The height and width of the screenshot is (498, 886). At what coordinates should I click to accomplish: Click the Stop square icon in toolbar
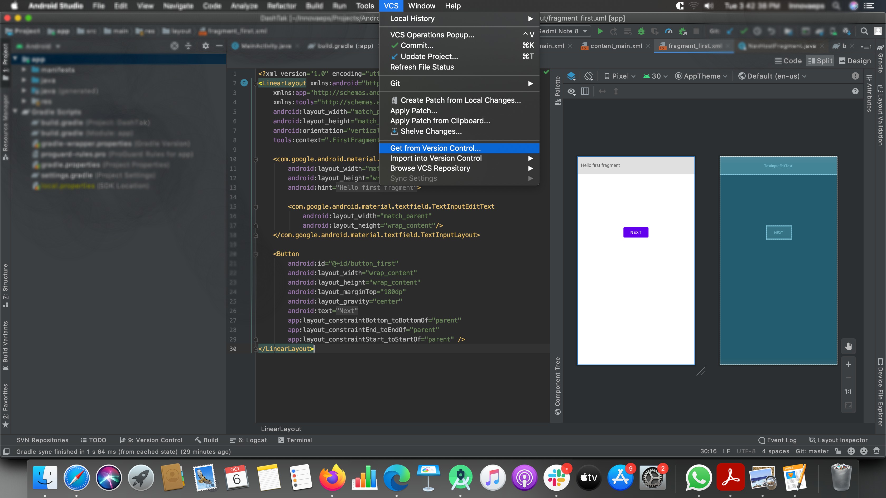pyautogui.click(x=696, y=31)
